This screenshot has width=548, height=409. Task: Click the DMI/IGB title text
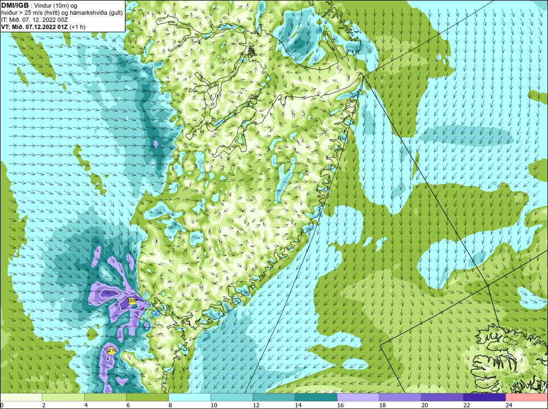point(15,5)
